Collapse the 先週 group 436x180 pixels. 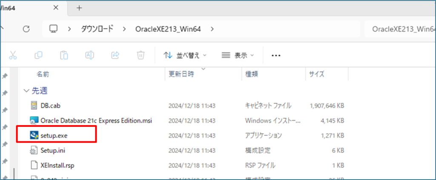click(x=27, y=91)
